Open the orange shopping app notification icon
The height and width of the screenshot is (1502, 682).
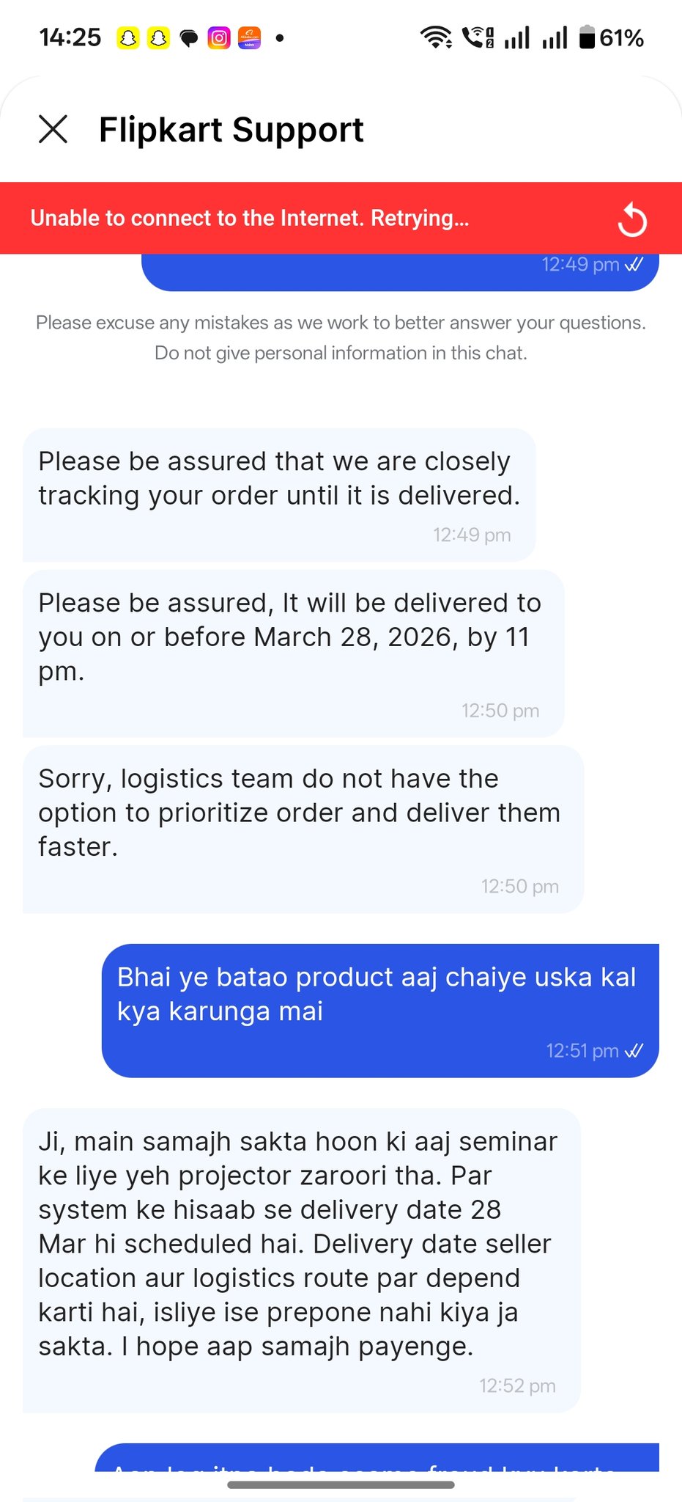click(249, 37)
